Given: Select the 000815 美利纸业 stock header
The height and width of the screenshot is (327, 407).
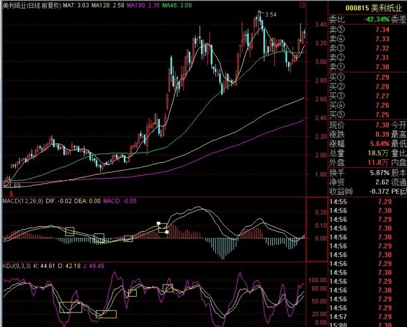Looking at the screenshot, I should [x=374, y=8].
